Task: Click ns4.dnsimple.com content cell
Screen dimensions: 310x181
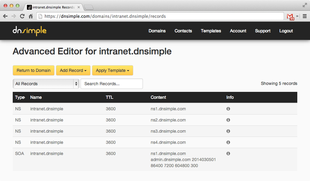Action: click(x=168, y=142)
